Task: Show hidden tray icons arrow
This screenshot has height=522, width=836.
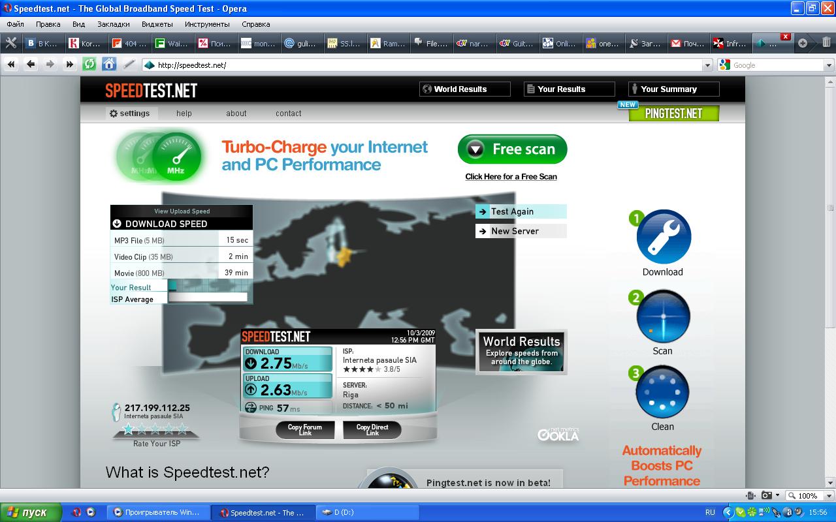Action: (x=728, y=512)
